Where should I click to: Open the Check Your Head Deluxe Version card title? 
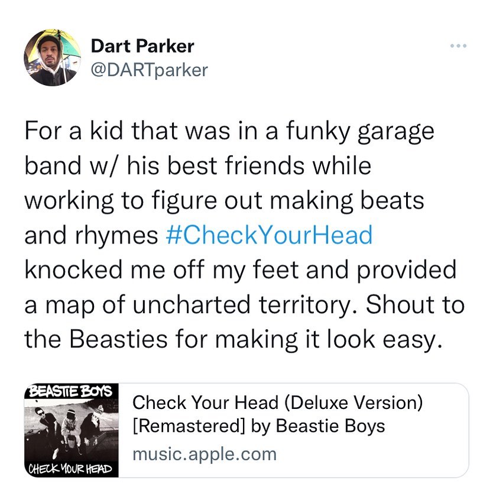pyautogui.click(x=277, y=414)
